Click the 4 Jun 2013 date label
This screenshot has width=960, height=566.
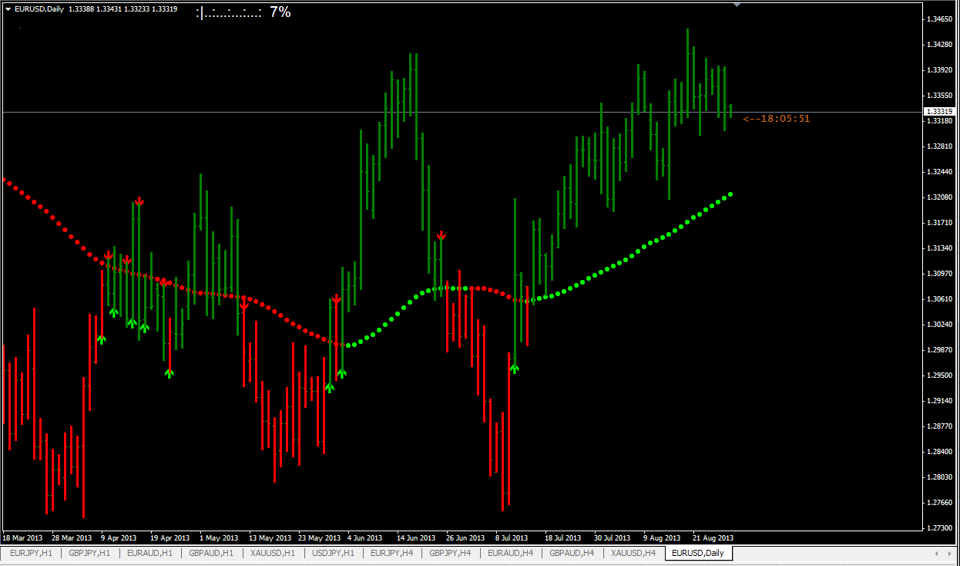pyautogui.click(x=365, y=537)
